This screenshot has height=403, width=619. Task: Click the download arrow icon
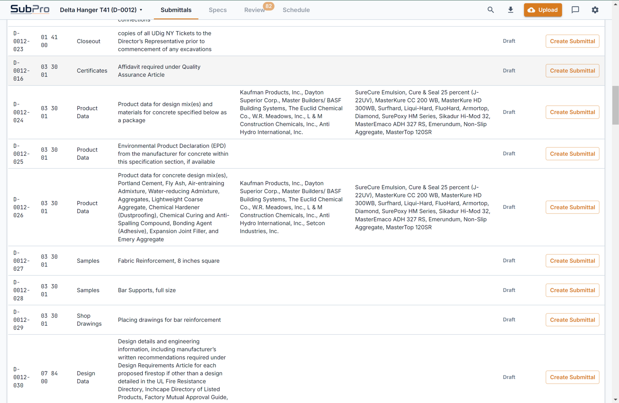[x=511, y=10]
